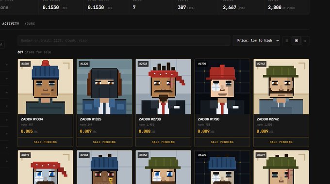Open the ZADDR #2738 red bandana portrait
Image resolution: width=330 pixels, height=184 pixels.
[164, 86]
